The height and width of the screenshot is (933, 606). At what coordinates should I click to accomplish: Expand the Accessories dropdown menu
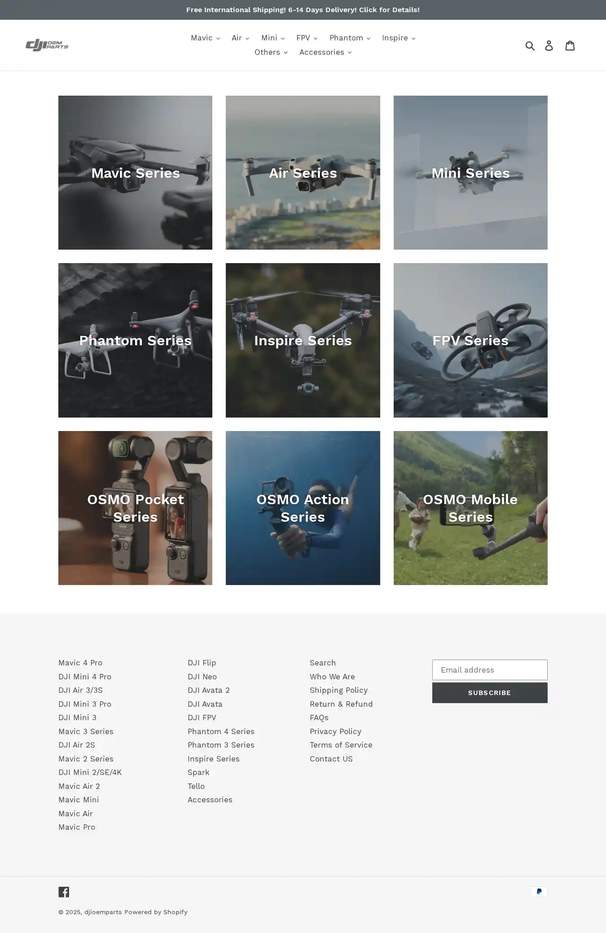[x=325, y=53]
